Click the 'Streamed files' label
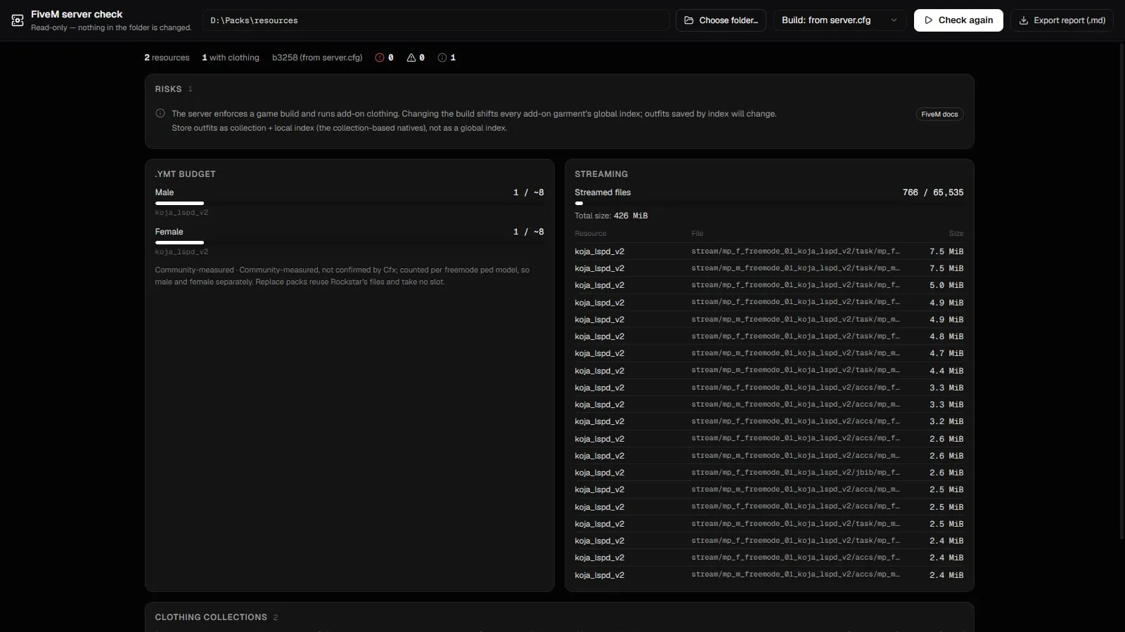The width and height of the screenshot is (1125, 632). tap(603, 192)
